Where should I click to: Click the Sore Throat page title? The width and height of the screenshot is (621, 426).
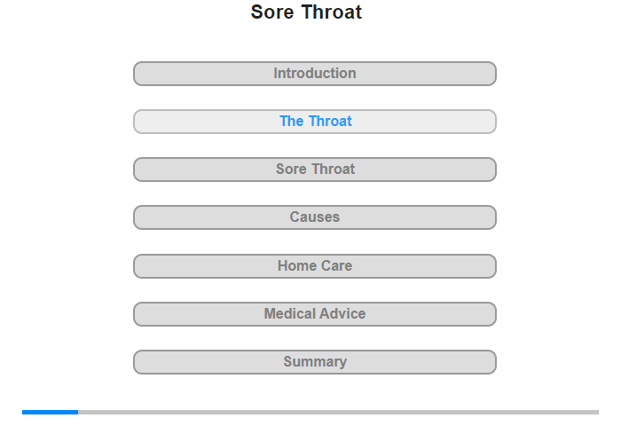point(306,12)
